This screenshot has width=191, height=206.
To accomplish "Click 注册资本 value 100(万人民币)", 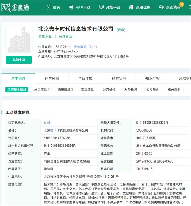I will (x=146, y=138).
